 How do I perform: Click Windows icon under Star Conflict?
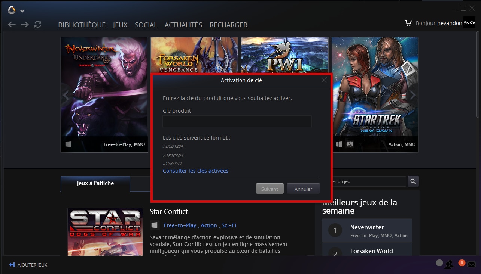[x=154, y=225]
